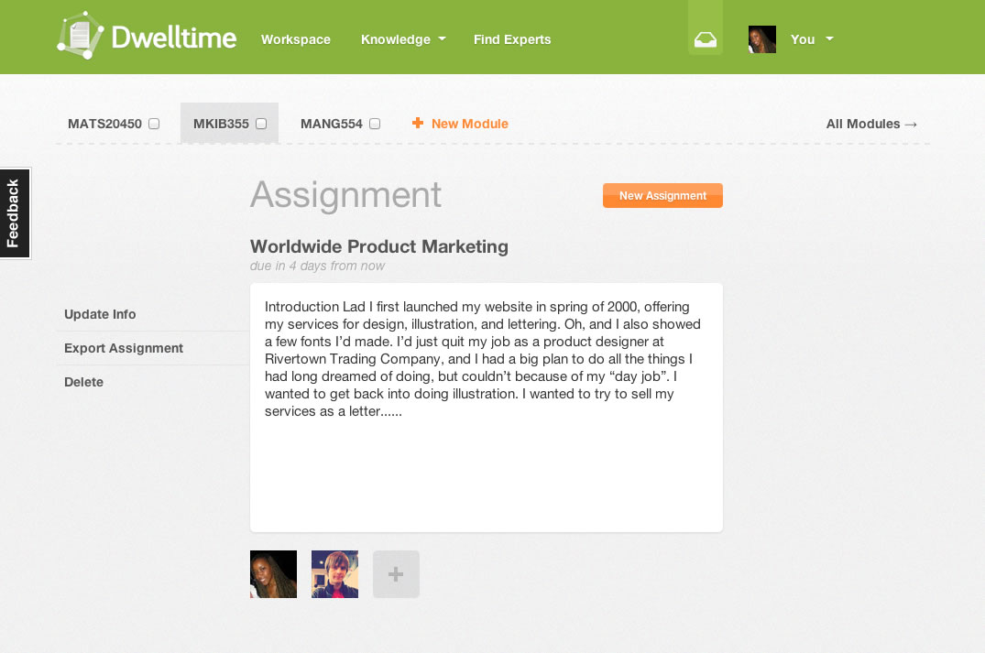Expand the Knowledge dropdown
Viewport: 985px width, 653px height.
[x=403, y=39]
